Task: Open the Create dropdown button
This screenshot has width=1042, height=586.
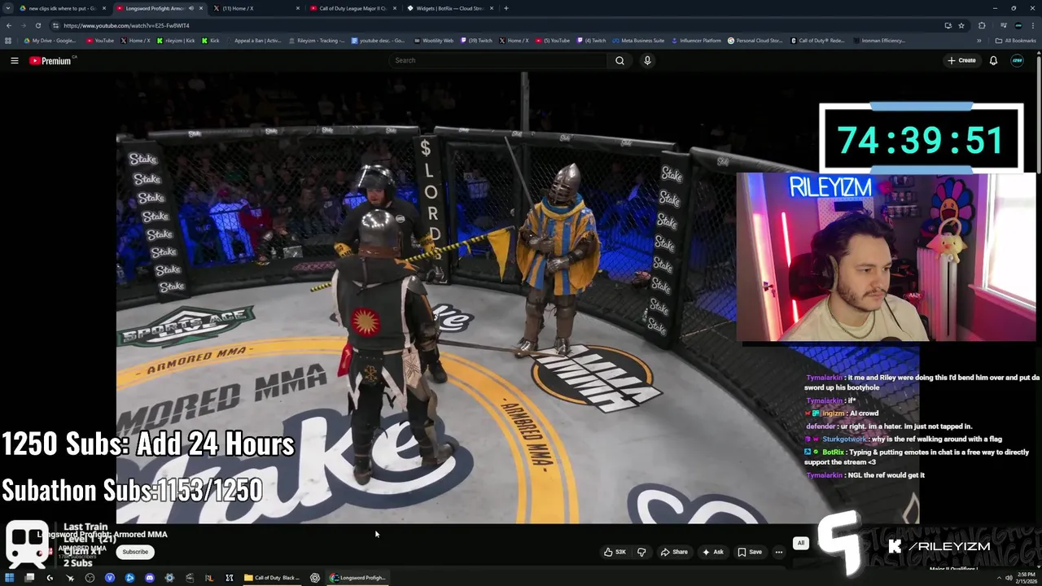Action: point(961,60)
